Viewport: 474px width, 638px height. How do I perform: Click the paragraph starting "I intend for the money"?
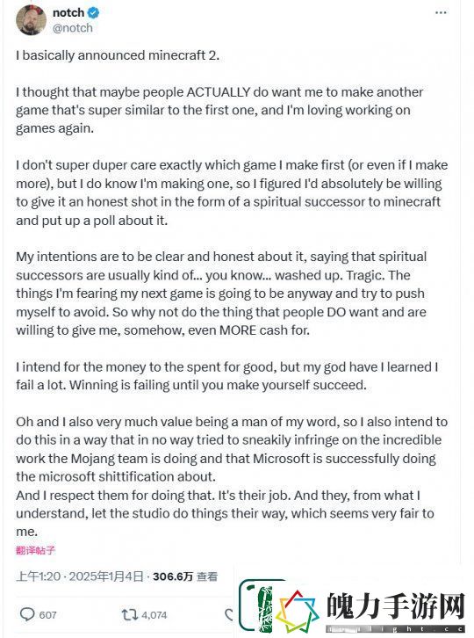226,375
